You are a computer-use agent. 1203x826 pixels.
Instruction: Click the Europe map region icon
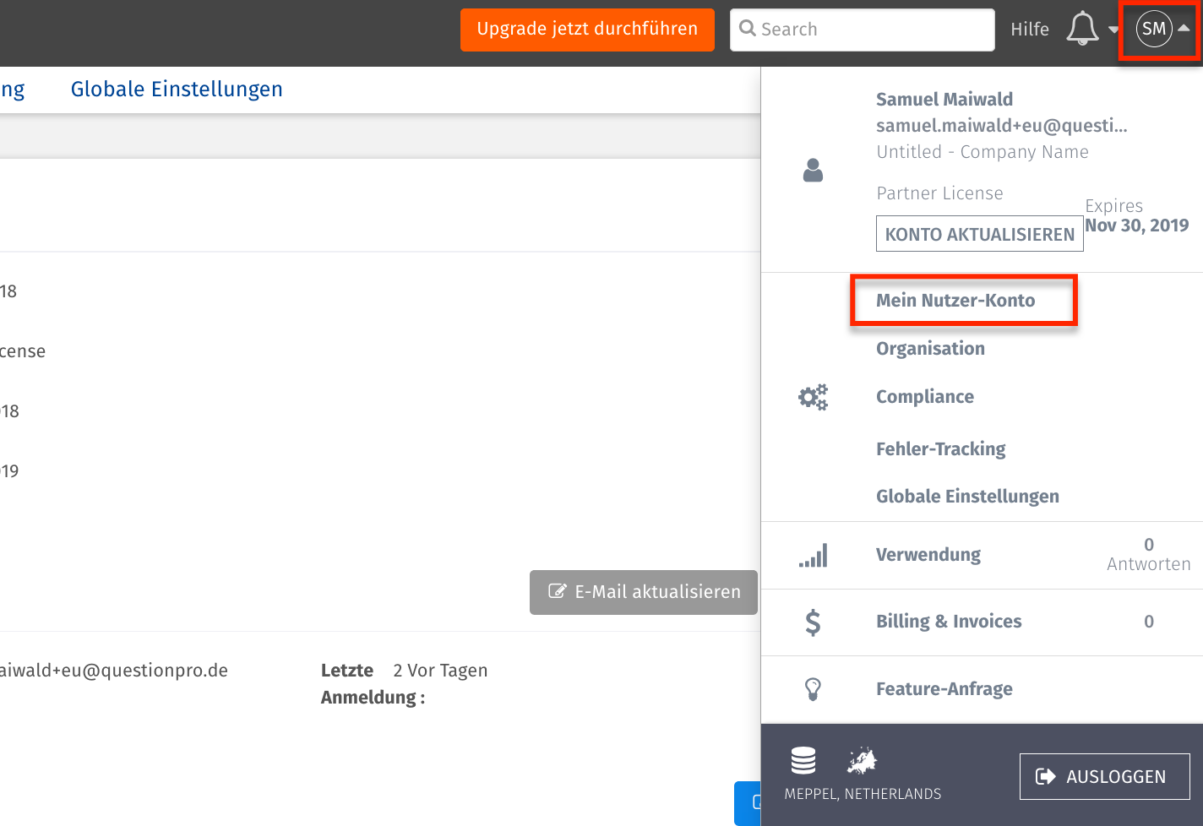[862, 760]
